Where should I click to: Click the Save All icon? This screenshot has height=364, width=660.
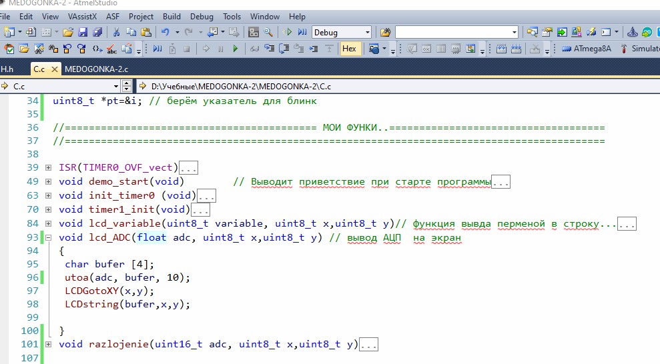click(x=97, y=32)
